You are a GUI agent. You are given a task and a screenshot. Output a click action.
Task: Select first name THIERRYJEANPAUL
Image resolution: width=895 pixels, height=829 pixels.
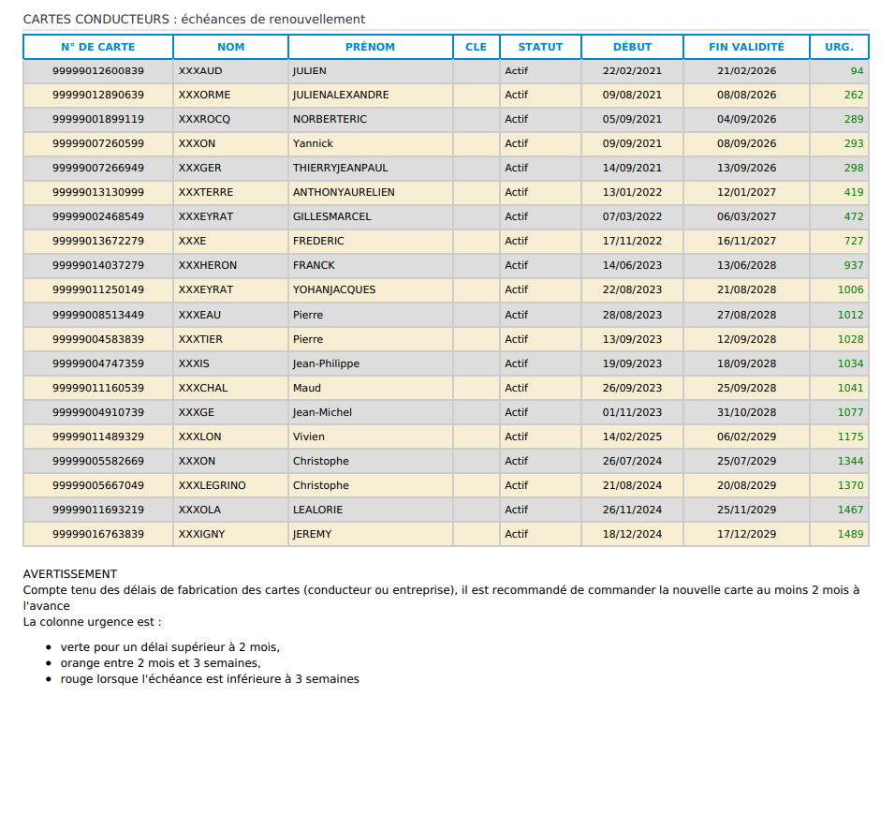pyautogui.click(x=340, y=168)
